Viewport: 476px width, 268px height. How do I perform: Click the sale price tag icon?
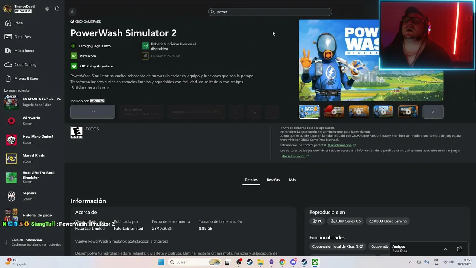(x=145, y=56)
